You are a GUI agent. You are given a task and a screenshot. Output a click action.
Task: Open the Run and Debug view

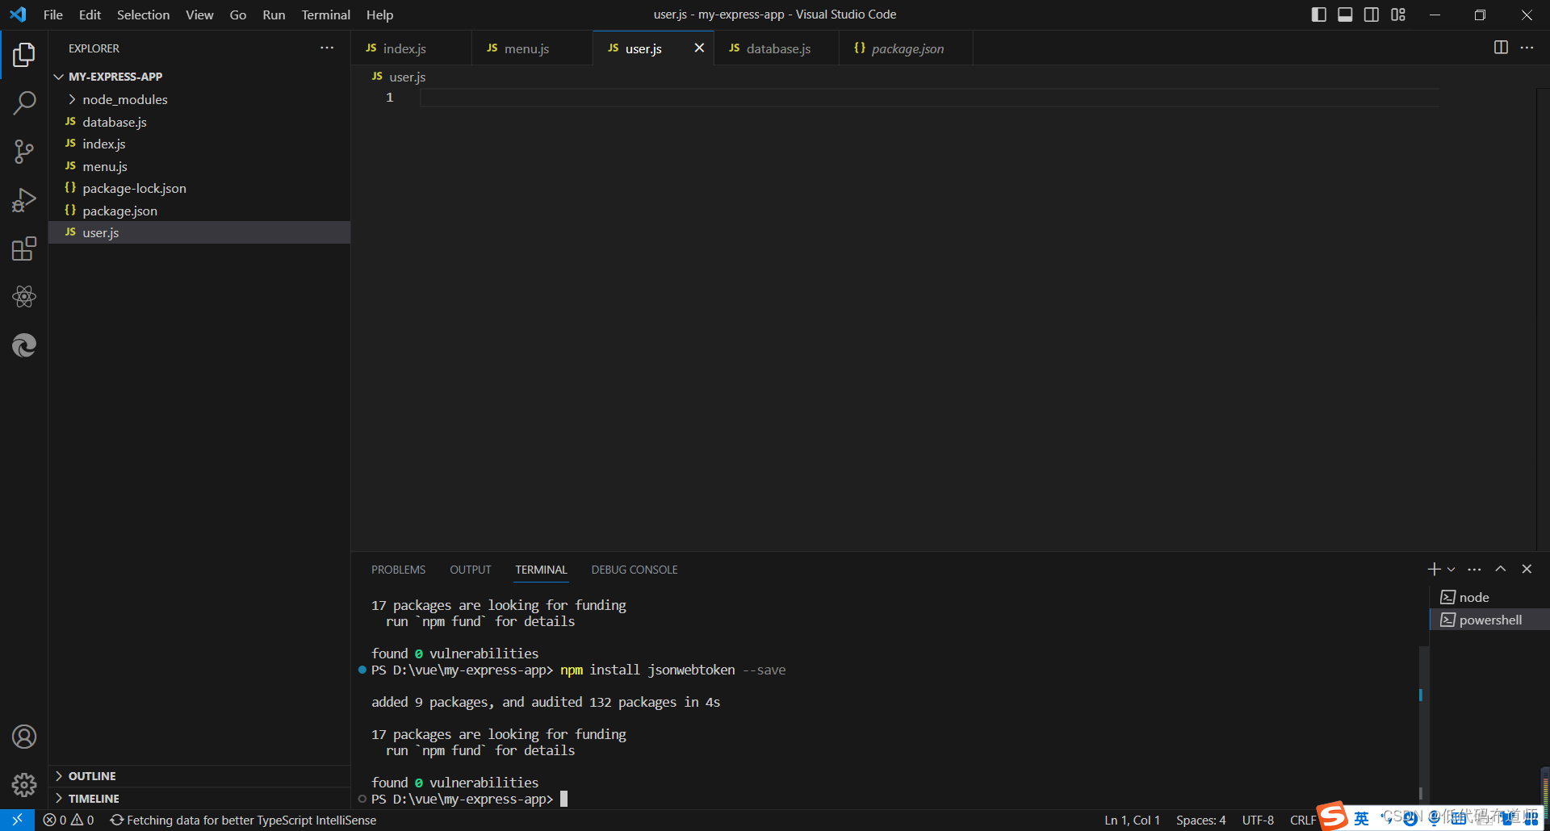[24, 199]
